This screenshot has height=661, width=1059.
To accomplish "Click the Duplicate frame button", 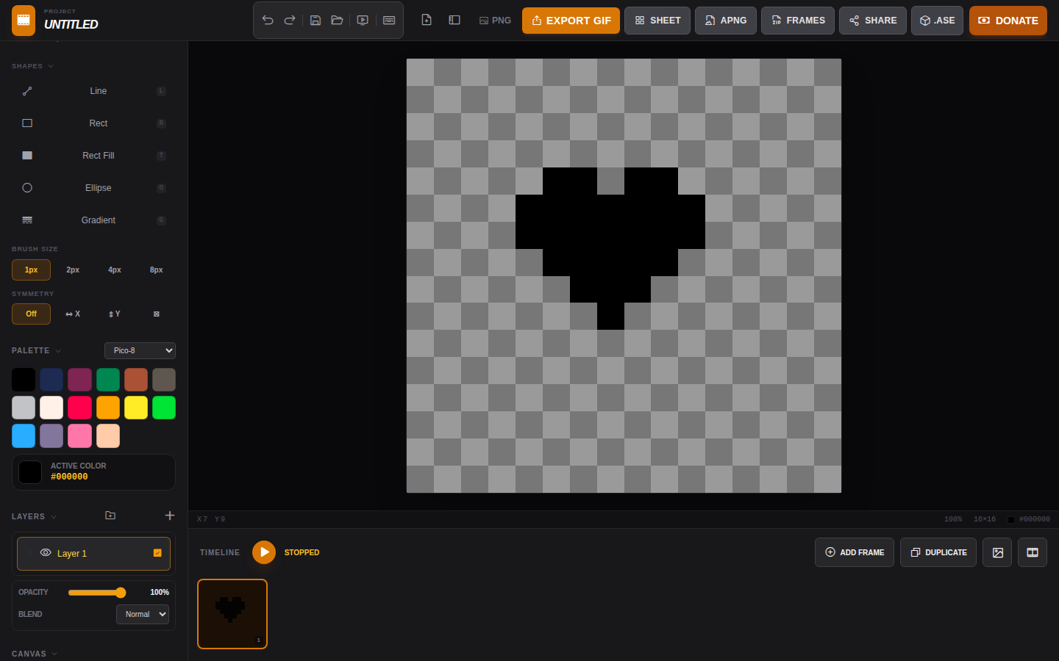I will click(938, 552).
